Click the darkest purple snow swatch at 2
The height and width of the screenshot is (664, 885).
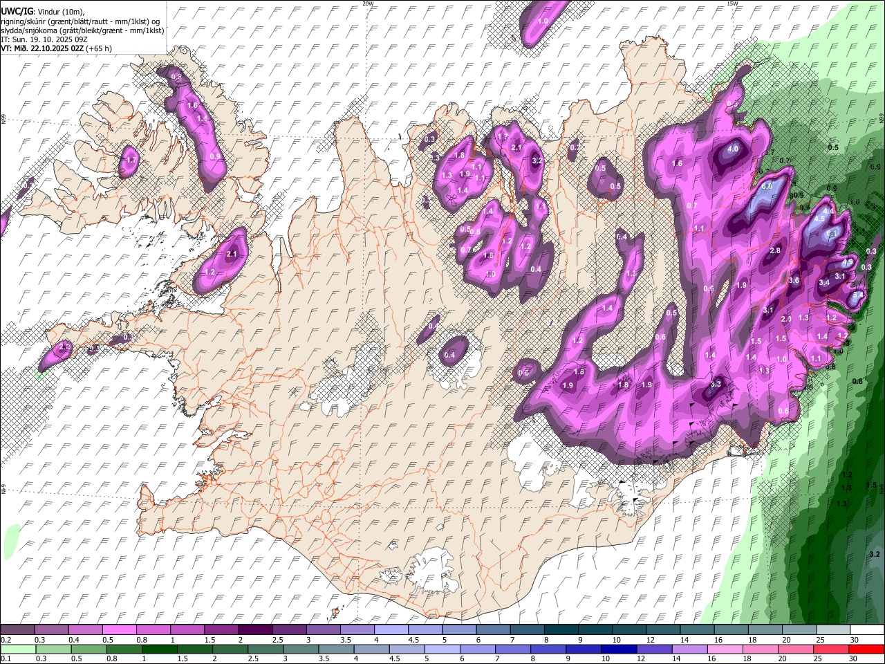[x=255, y=629]
